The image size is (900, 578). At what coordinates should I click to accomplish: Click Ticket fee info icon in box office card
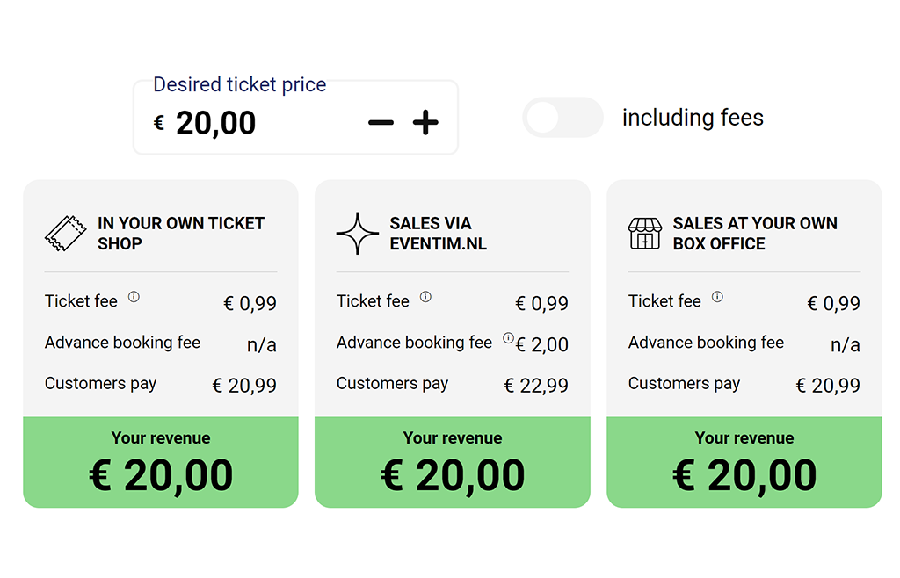click(x=717, y=297)
